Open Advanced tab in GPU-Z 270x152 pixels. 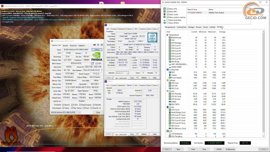[73, 46]
